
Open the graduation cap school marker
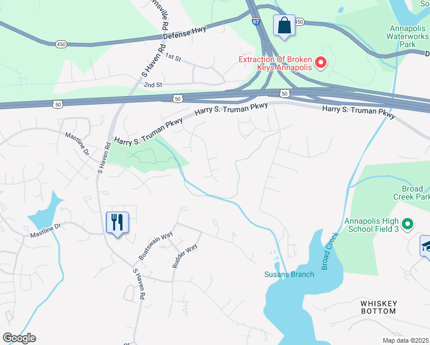pos(425,247)
